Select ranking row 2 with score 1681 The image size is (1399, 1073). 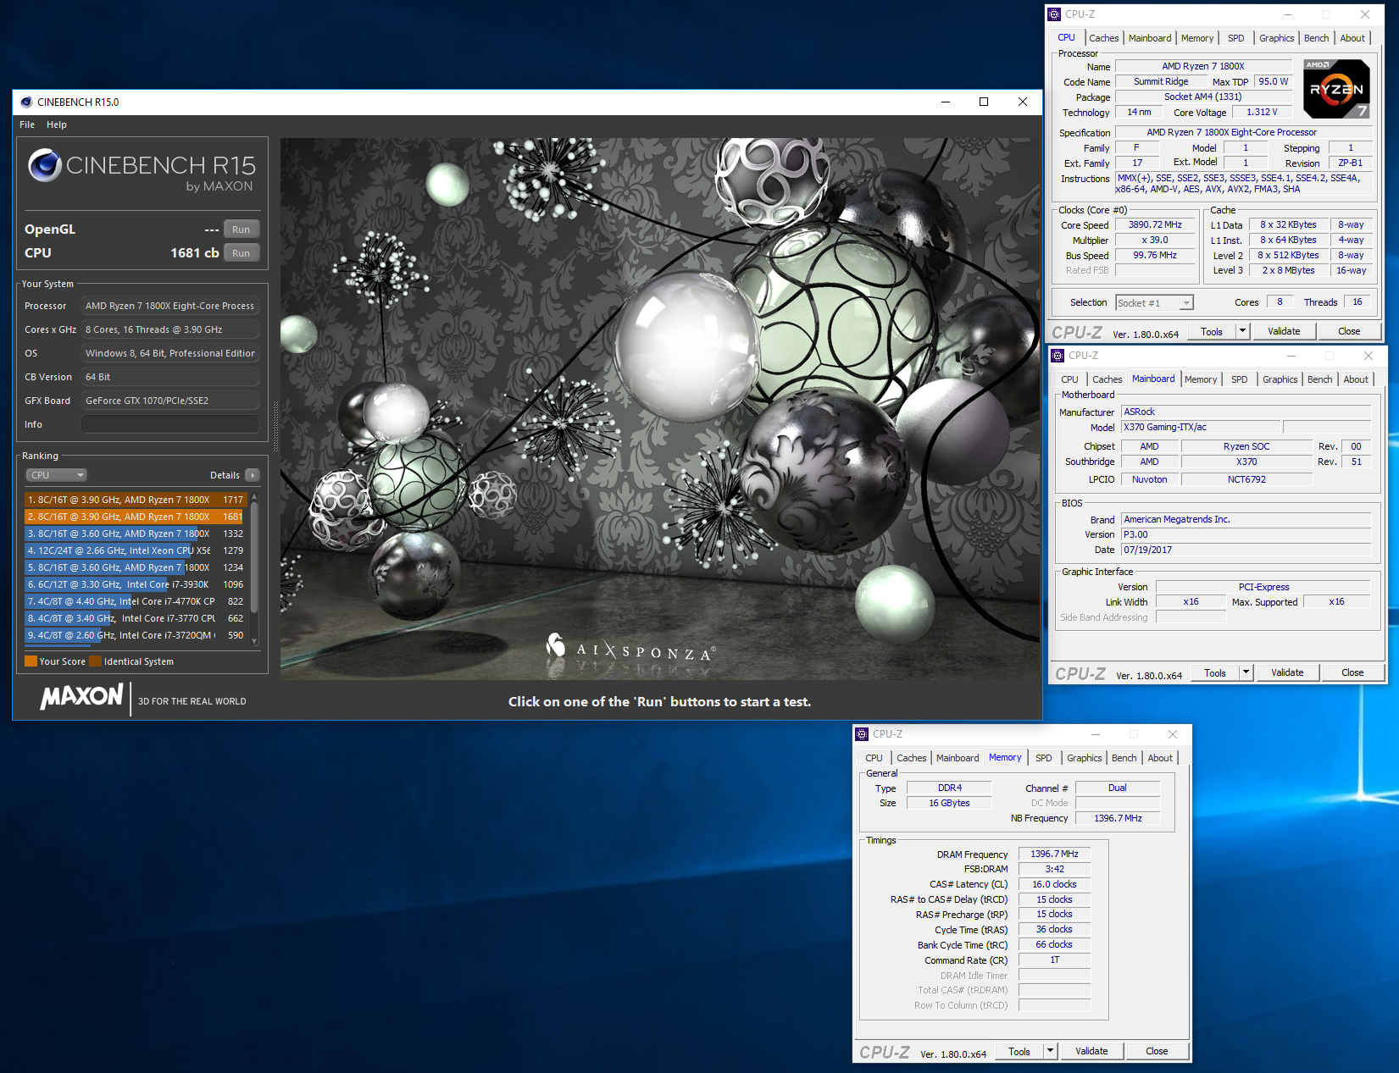pos(135,517)
